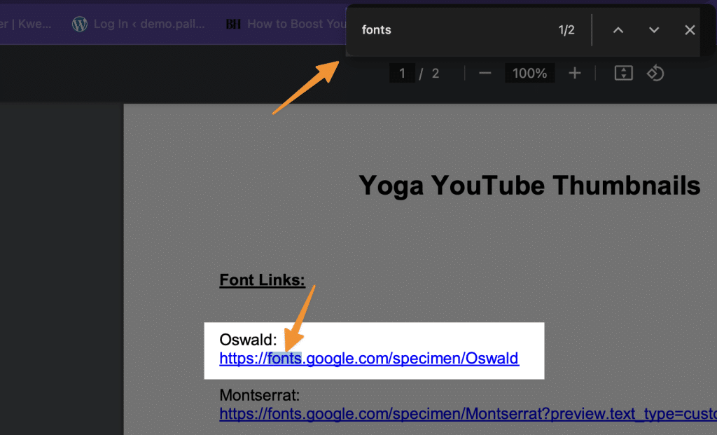This screenshot has width=717, height=435.
Task: Open the Oswald Google Fonts link
Action: pyautogui.click(x=369, y=359)
